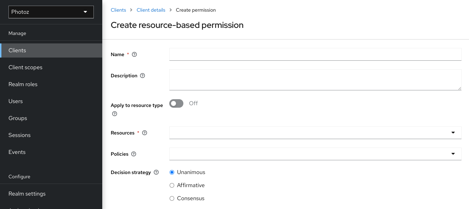Follow the Clients breadcrumb link
469x209 pixels.
pyautogui.click(x=118, y=10)
